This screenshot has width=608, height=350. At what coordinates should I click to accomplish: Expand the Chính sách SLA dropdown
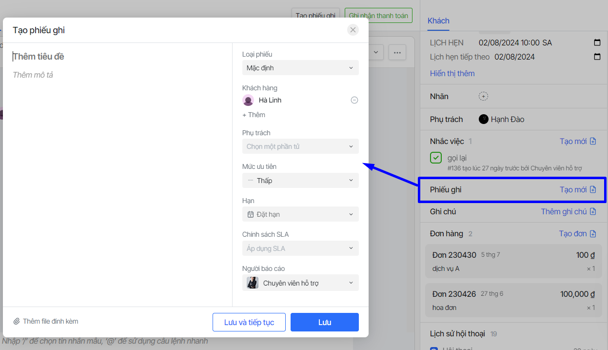[300, 248]
